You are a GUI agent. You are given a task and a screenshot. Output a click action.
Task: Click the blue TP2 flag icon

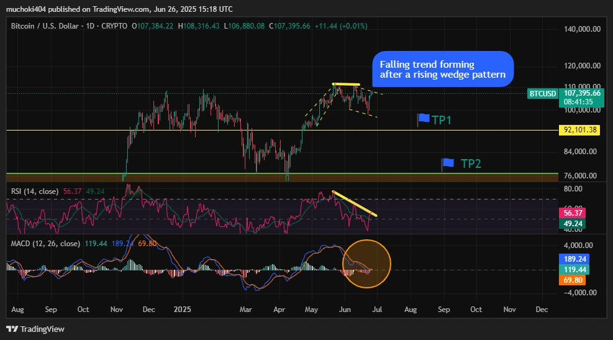(447, 163)
